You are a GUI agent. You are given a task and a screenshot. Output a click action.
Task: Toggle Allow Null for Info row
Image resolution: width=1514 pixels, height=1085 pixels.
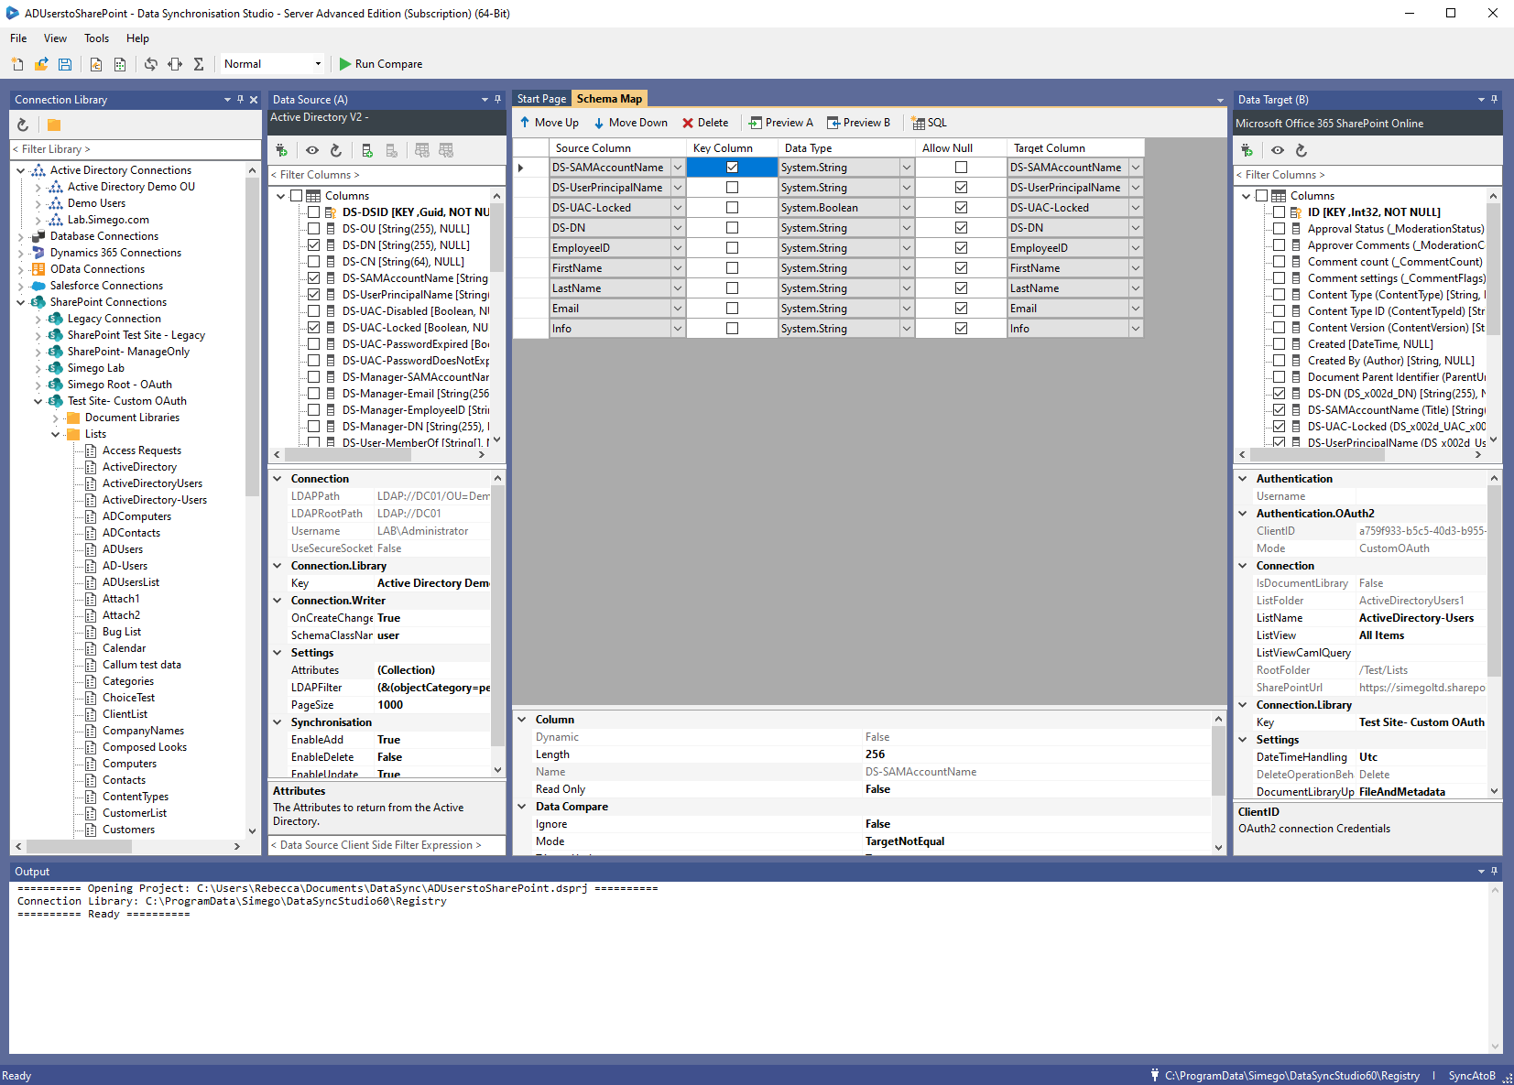click(x=961, y=329)
